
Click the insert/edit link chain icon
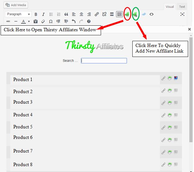coord(97,14)
